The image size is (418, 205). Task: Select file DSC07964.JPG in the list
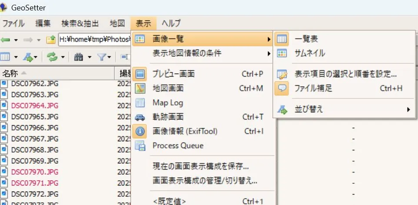(x=34, y=105)
